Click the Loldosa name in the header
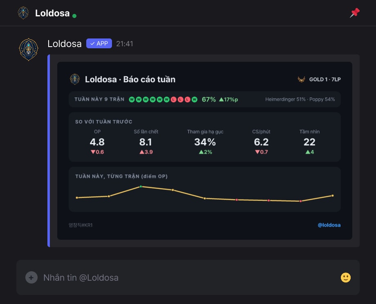The width and height of the screenshot is (376, 304). tap(52, 13)
